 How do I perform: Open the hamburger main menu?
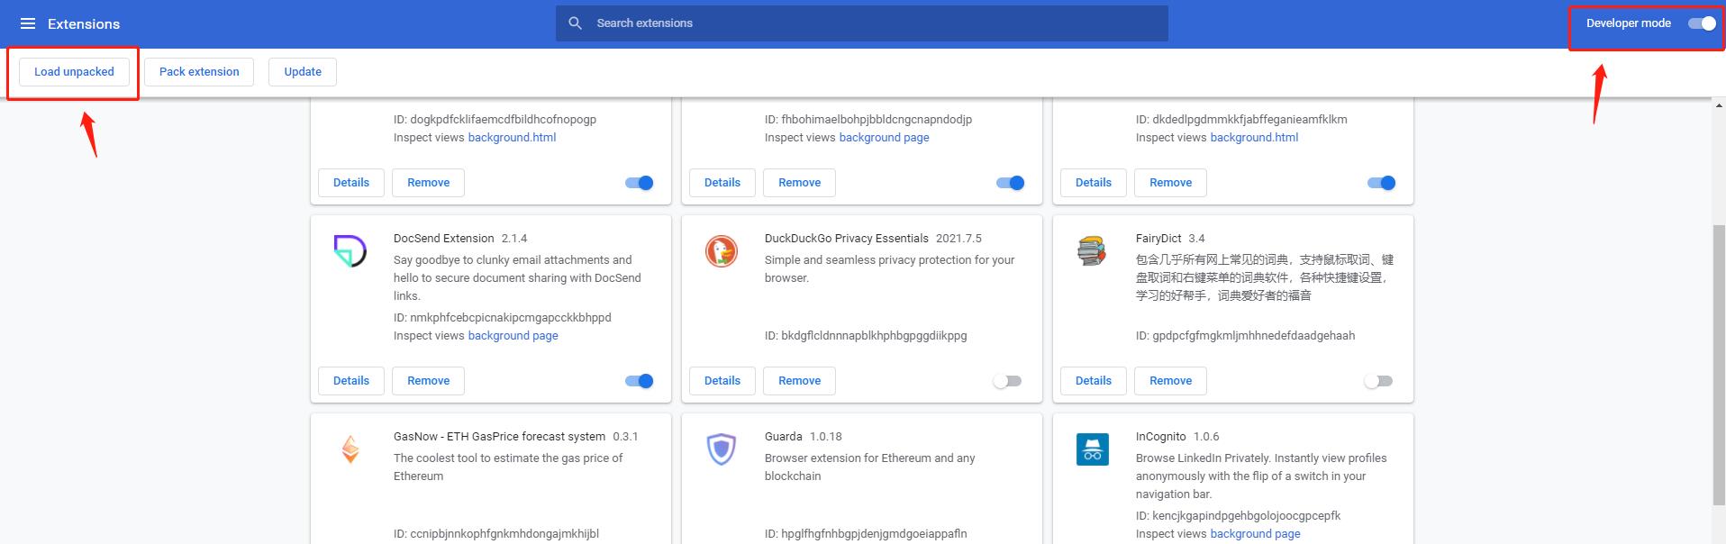pyautogui.click(x=28, y=23)
